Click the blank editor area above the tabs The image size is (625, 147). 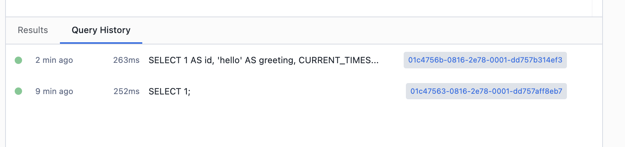pyautogui.click(x=299, y=7)
